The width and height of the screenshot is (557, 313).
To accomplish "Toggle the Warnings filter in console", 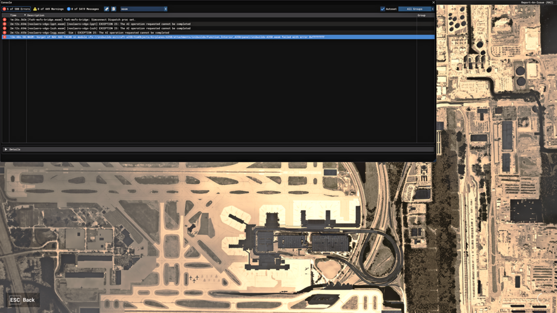I will click(x=49, y=9).
